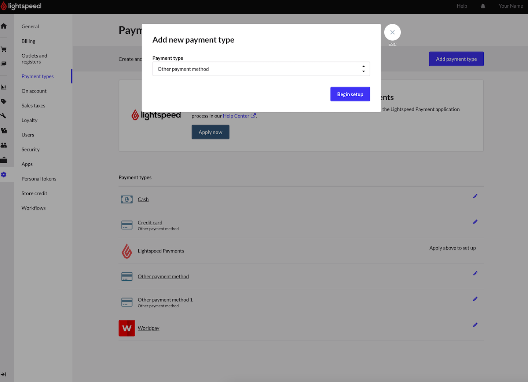
Task: Open the customers people icon
Action: (4, 145)
